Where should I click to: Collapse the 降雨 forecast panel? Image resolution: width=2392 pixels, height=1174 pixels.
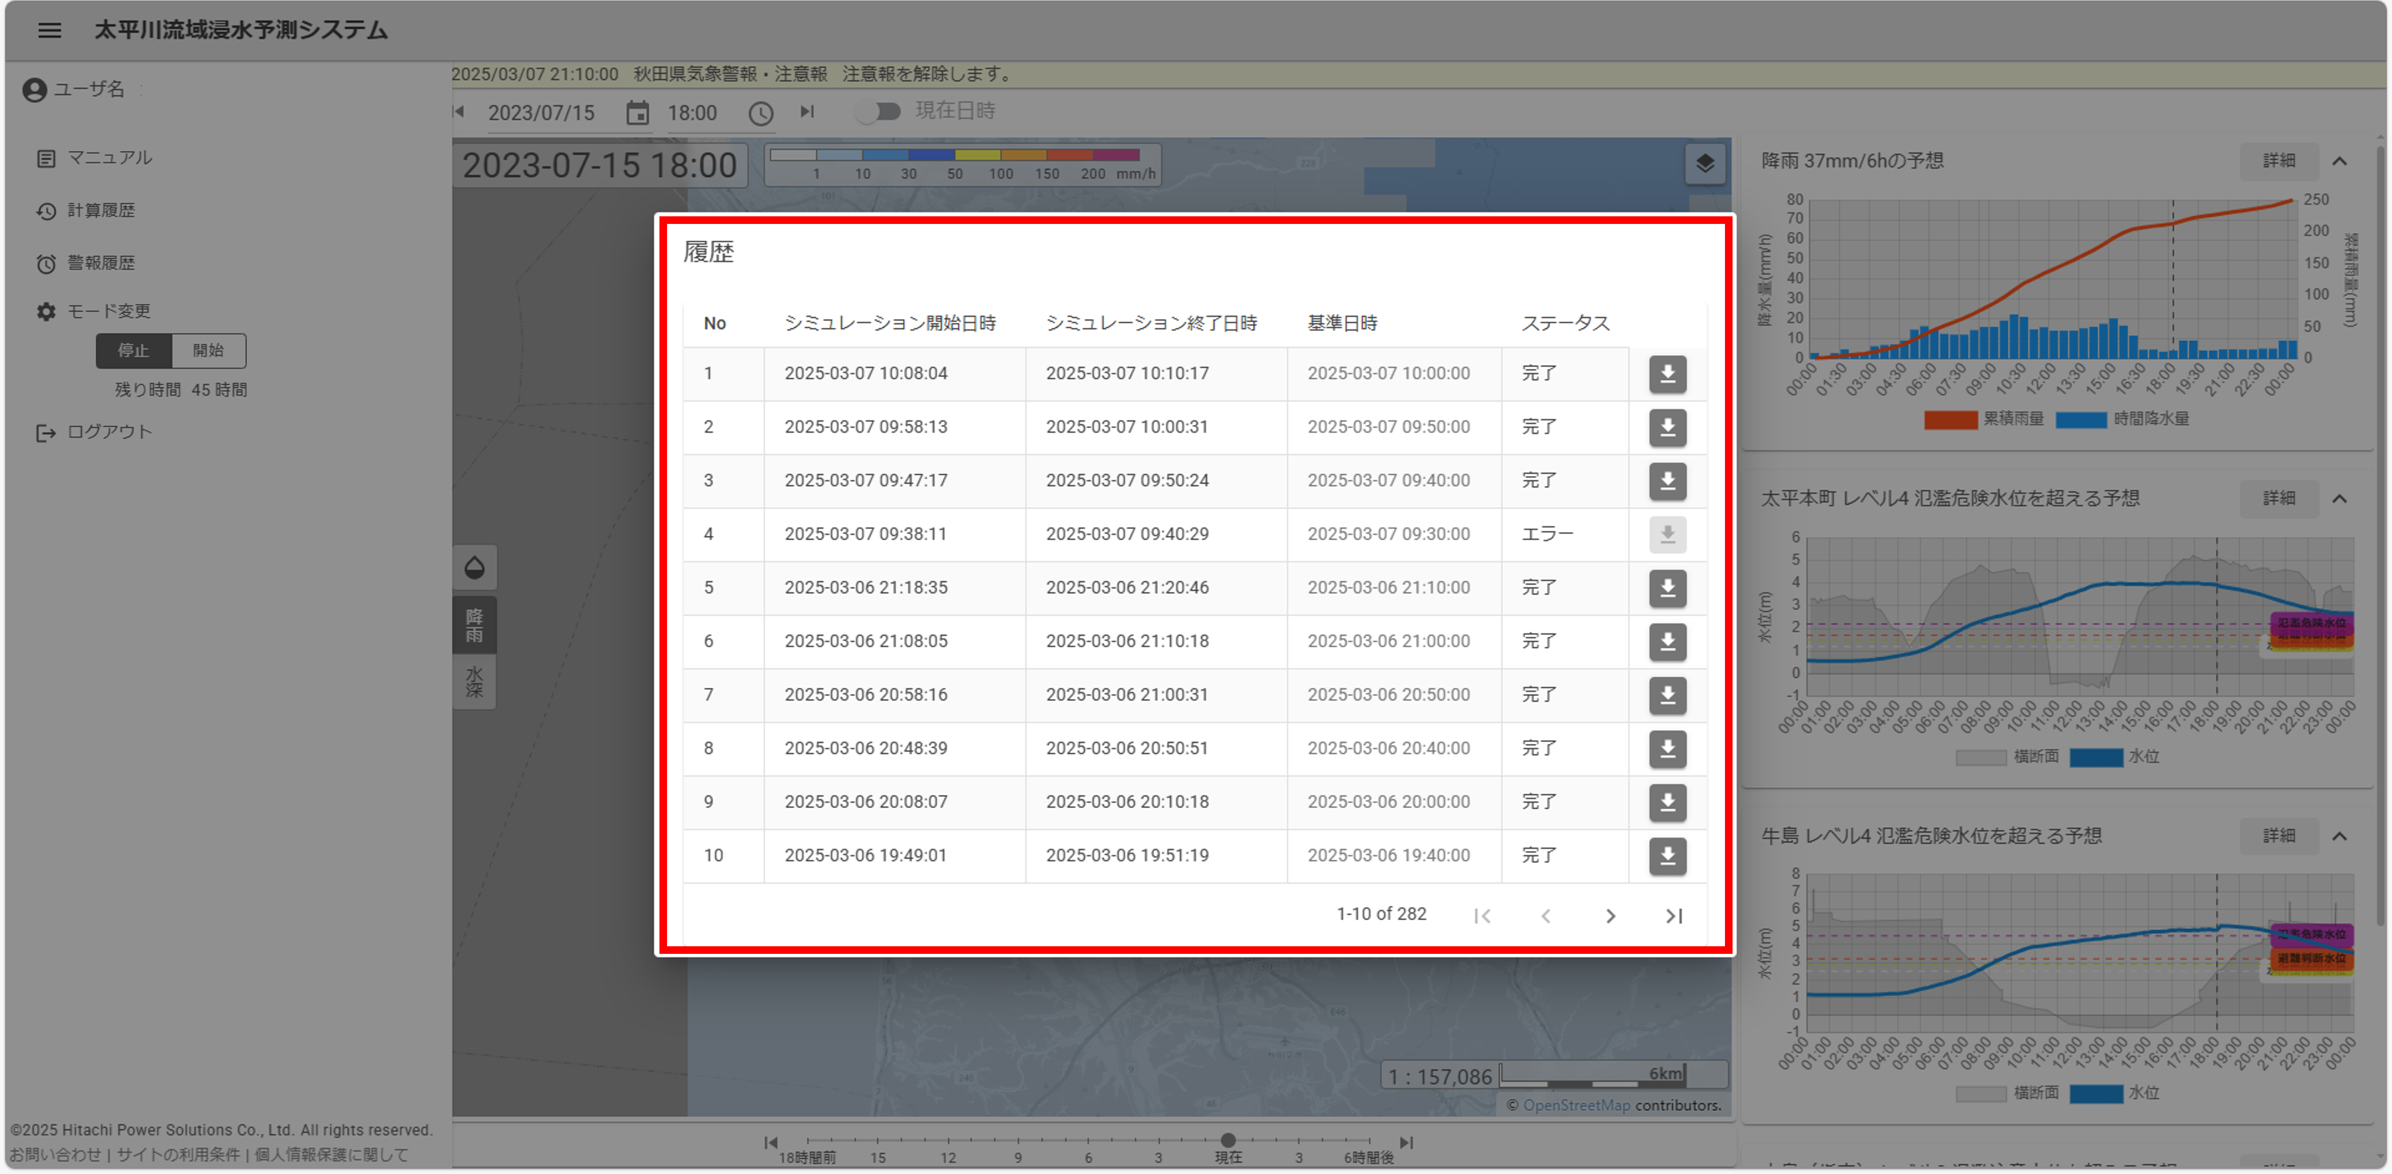pos(2339,161)
